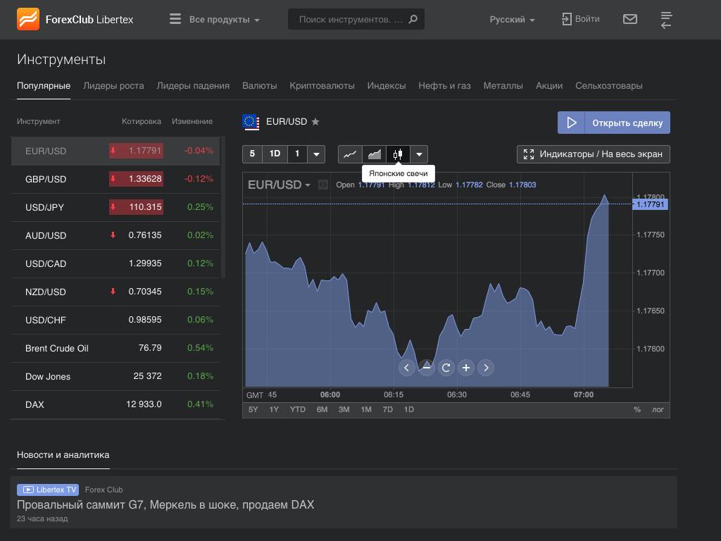Open the messages envelope icon
Image resolution: width=721 pixels, height=541 pixels.
click(630, 19)
